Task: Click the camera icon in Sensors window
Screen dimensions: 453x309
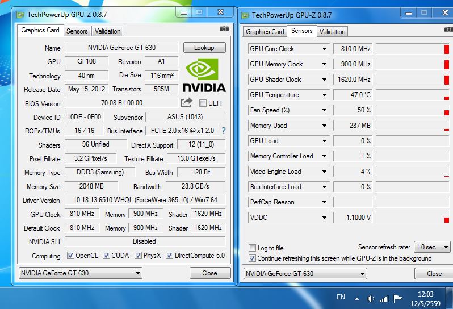Action: point(448,29)
